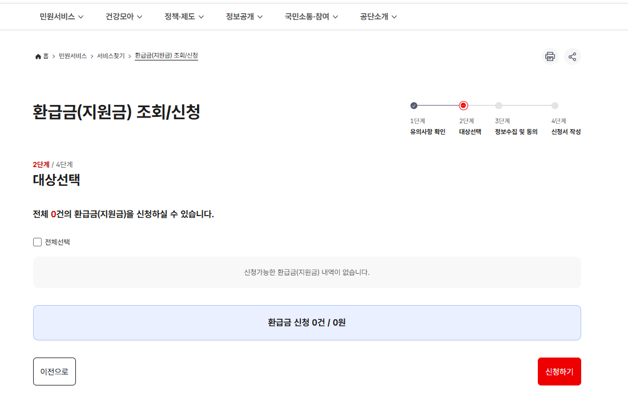Expand the 공단소개 menu
Screen dimensions: 628x406
coord(378,17)
